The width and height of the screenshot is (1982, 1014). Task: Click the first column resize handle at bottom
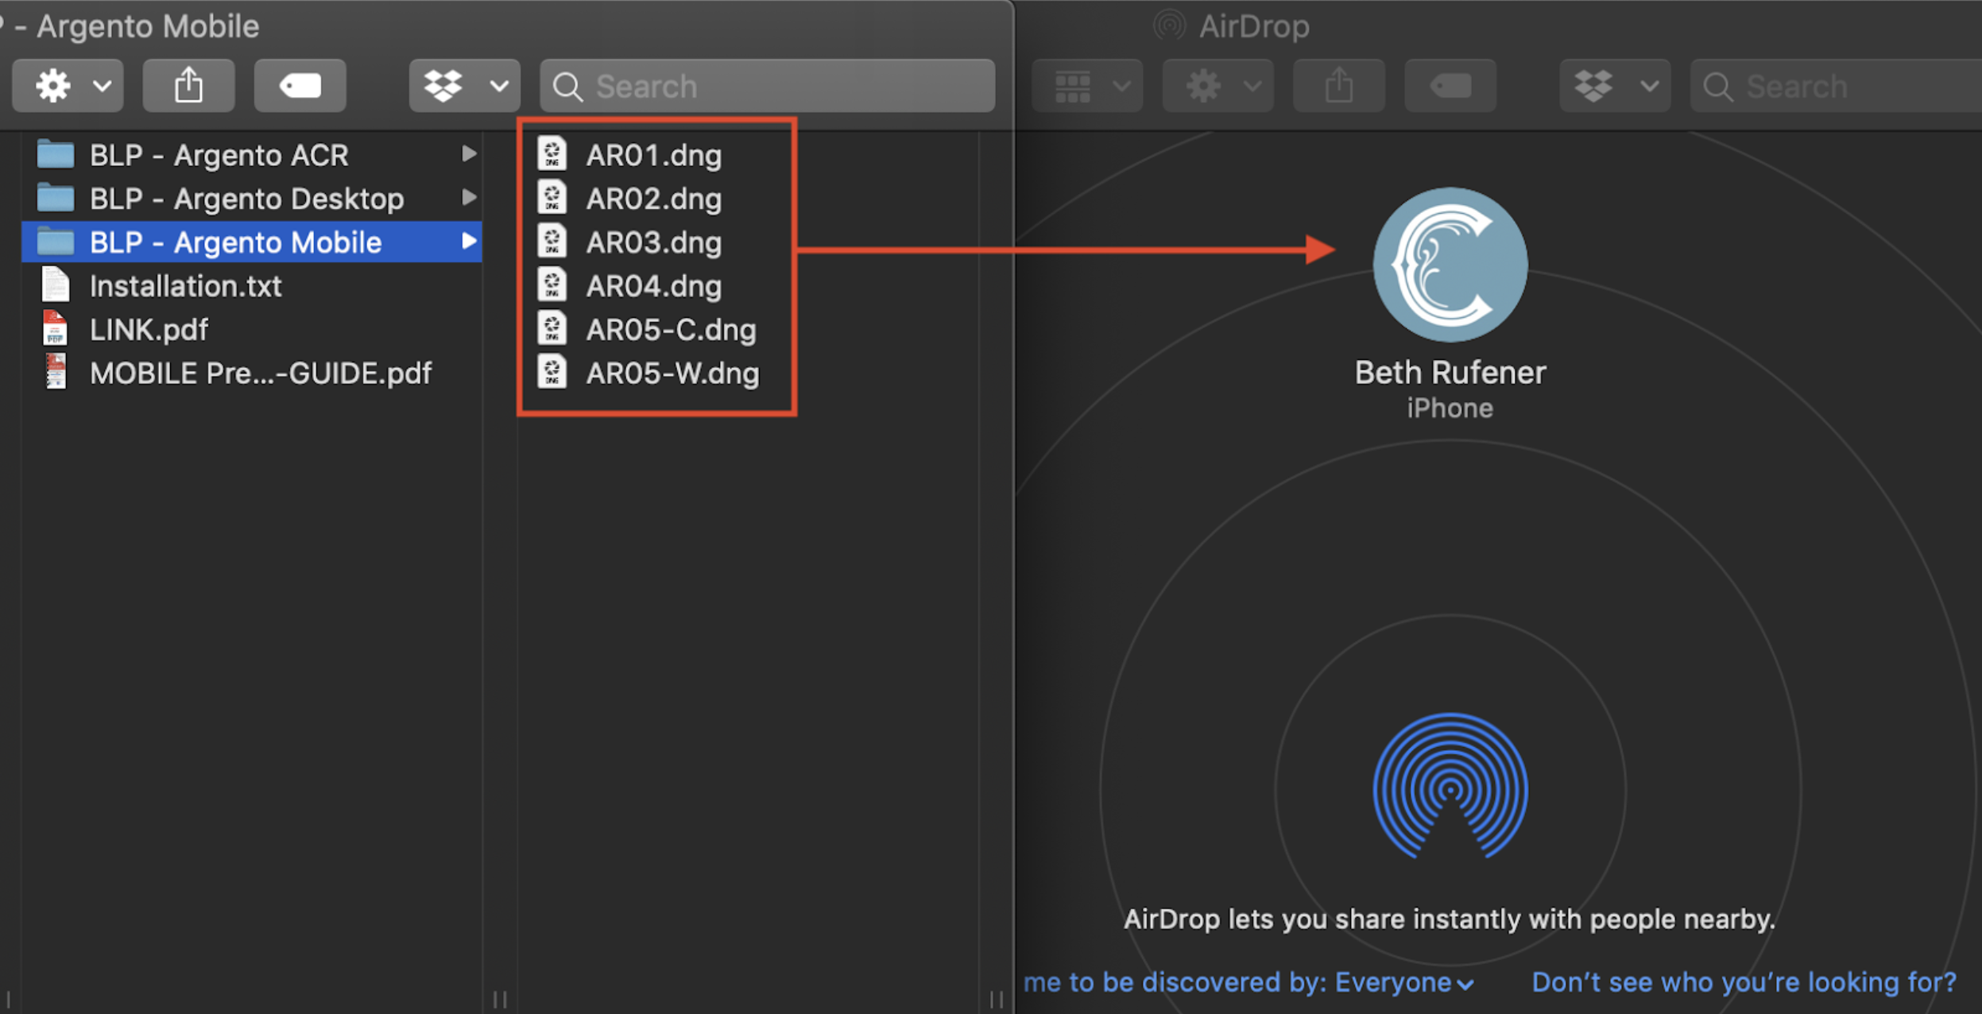click(x=500, y=999)
